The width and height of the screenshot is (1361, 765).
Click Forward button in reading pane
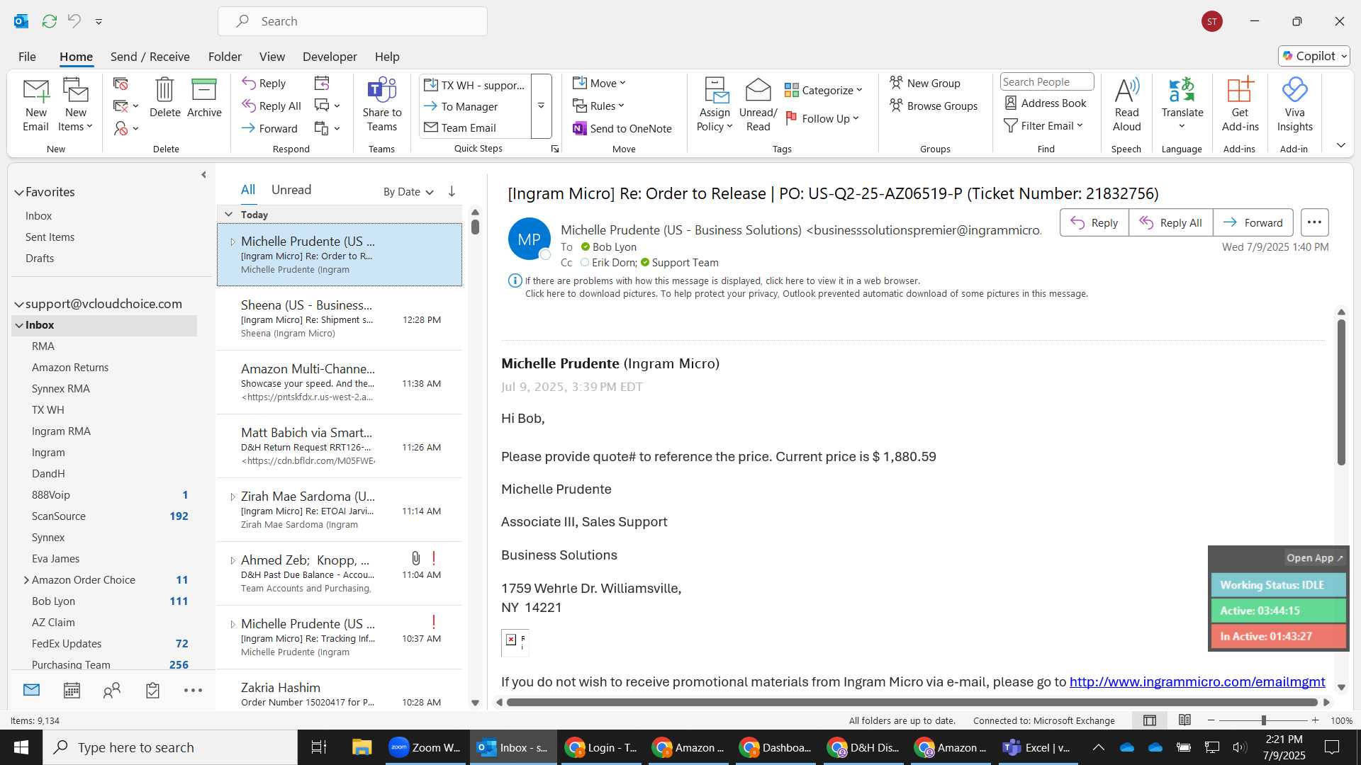click(x=1253, y=222)
